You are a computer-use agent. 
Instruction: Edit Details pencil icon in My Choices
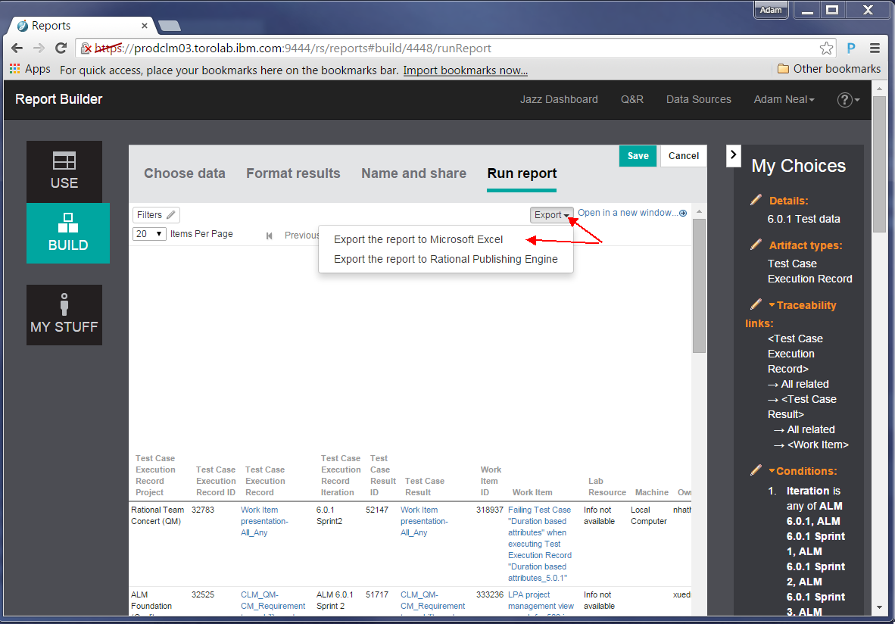(756, 200)
